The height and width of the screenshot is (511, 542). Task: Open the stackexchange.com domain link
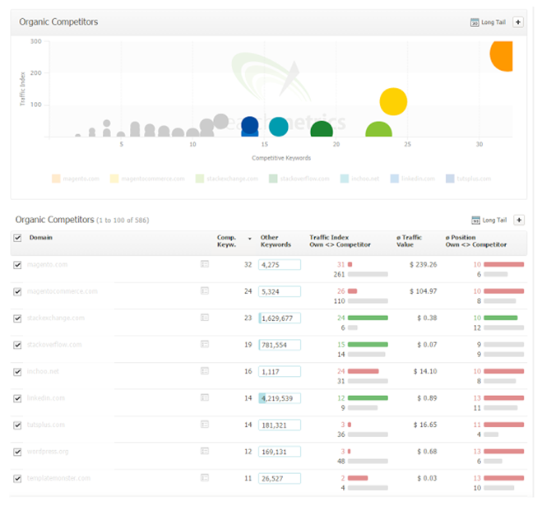pyautogui.click(x=56, y=318)
